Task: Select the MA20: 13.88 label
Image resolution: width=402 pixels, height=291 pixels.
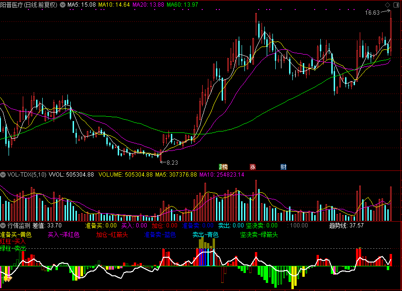Action: point(148,5)
